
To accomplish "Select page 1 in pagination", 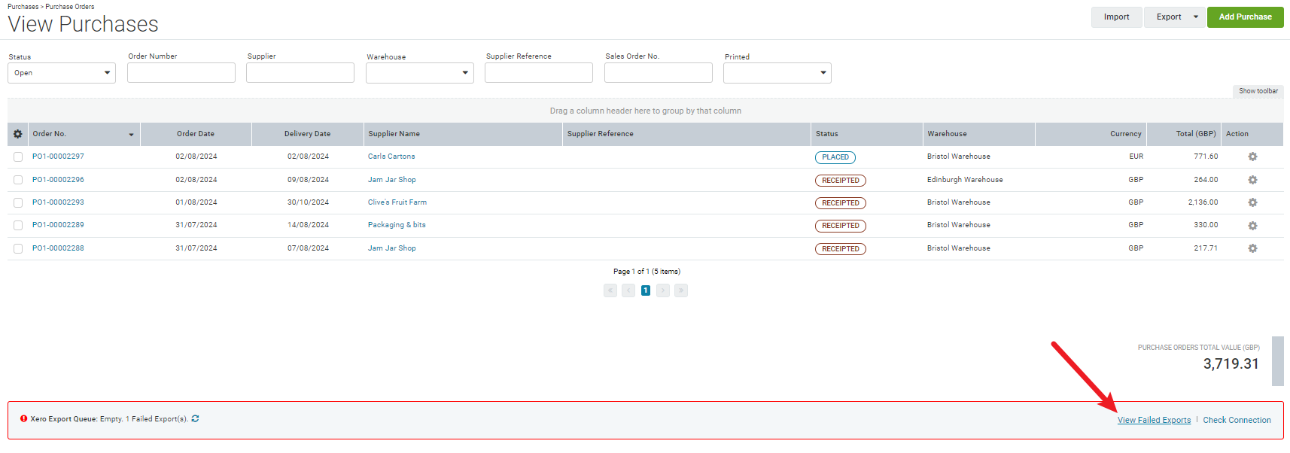I will tap(646, 290).
